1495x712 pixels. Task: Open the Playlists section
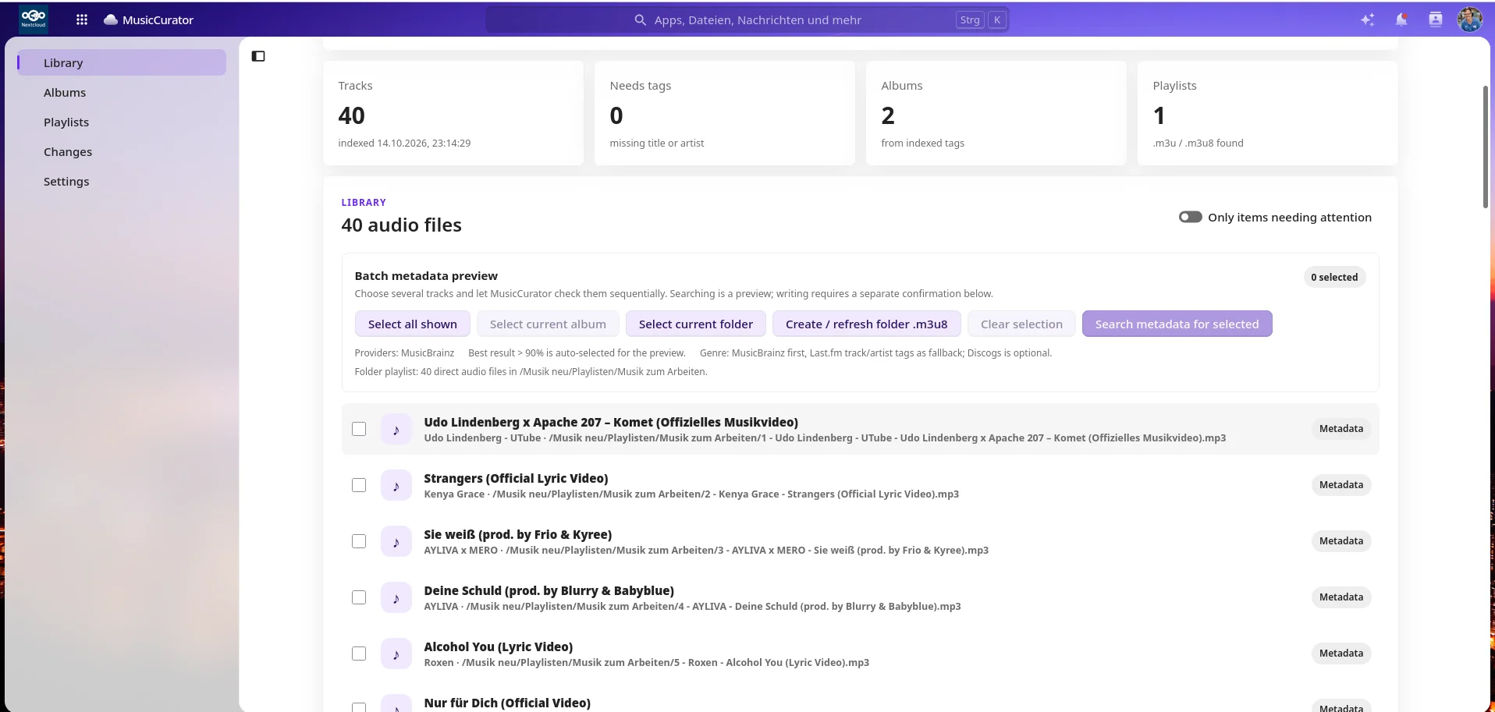[122, 122]
